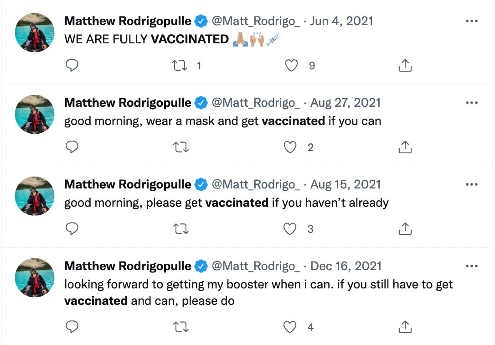Screen dimensions: 495x345
Task: Retweet the "wear a mask" tweet
Action: (181, 147)
